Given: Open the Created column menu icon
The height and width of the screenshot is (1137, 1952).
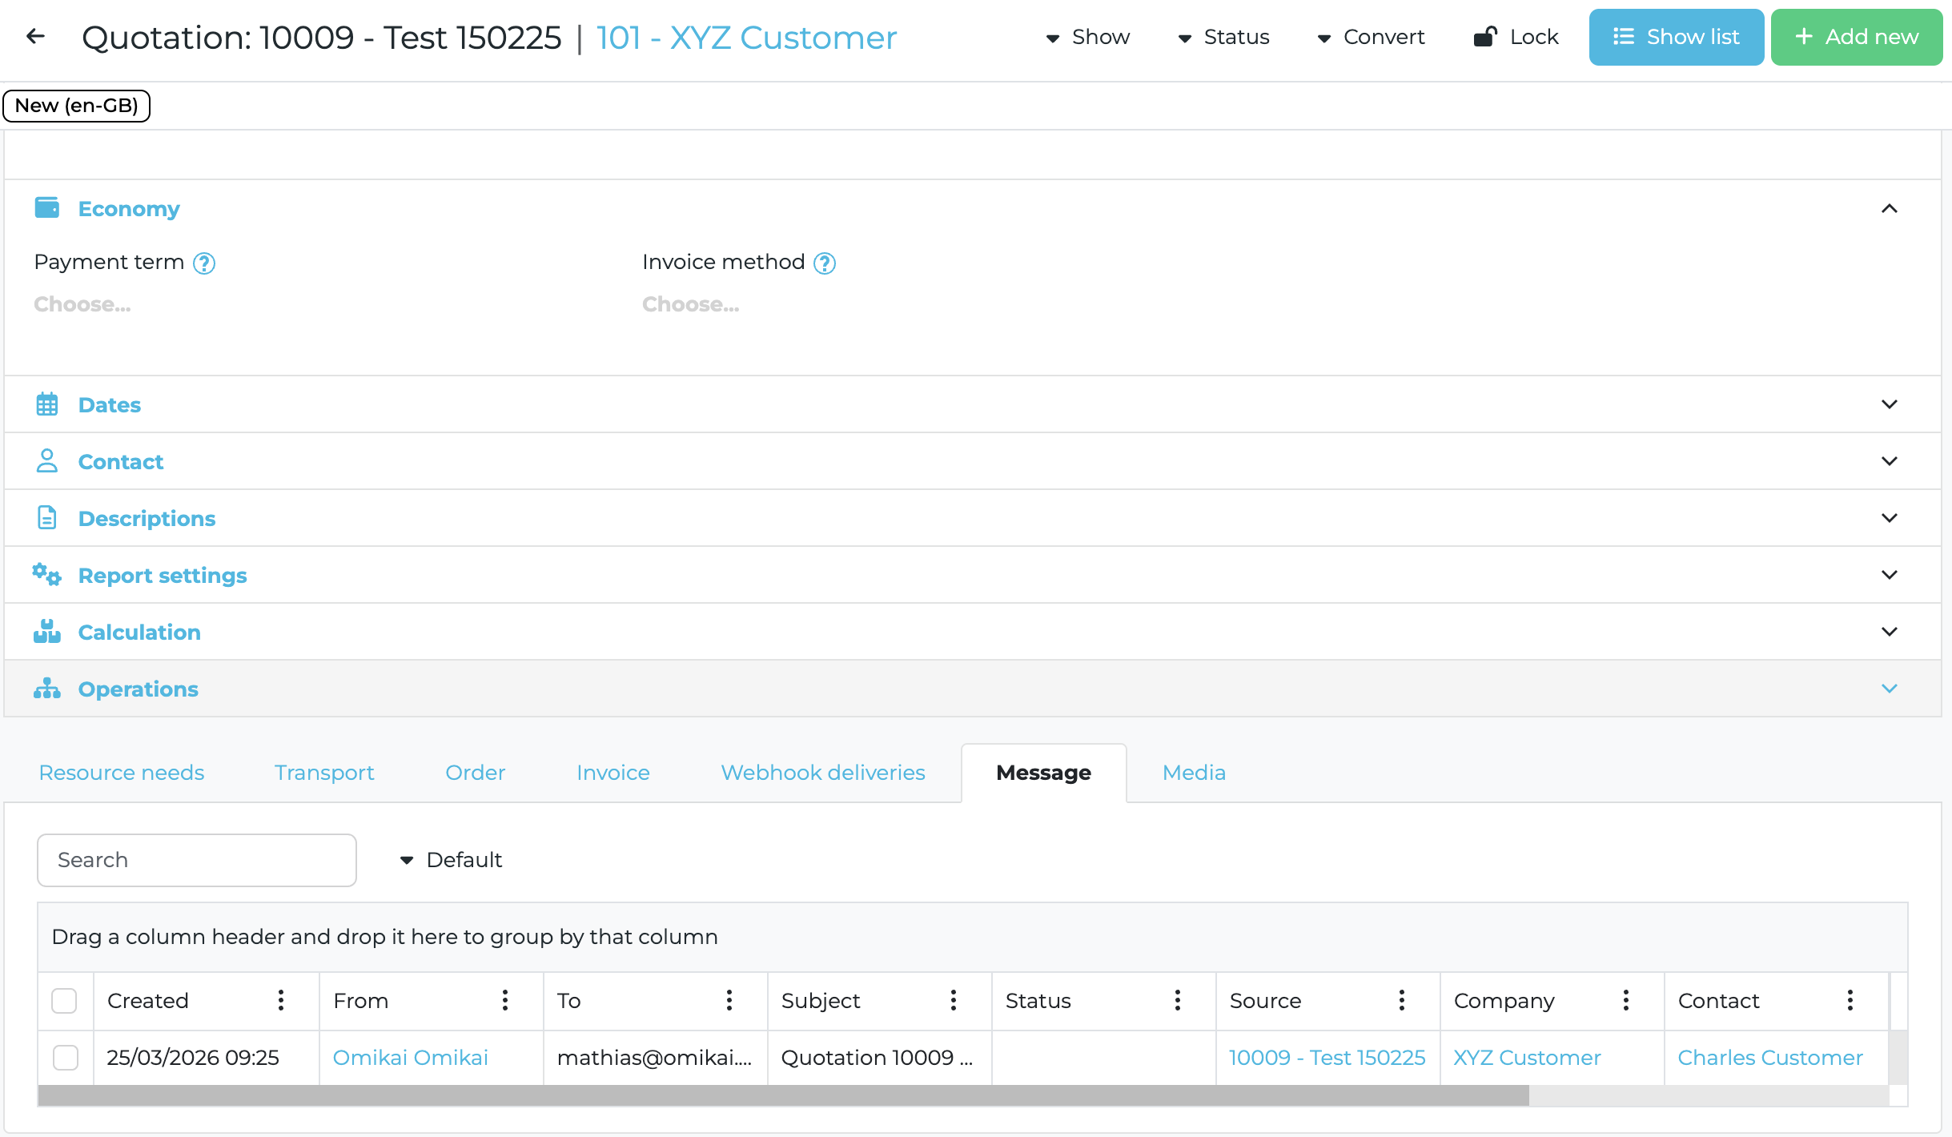Looking at the screenshot, I should tap(281, 1000).
